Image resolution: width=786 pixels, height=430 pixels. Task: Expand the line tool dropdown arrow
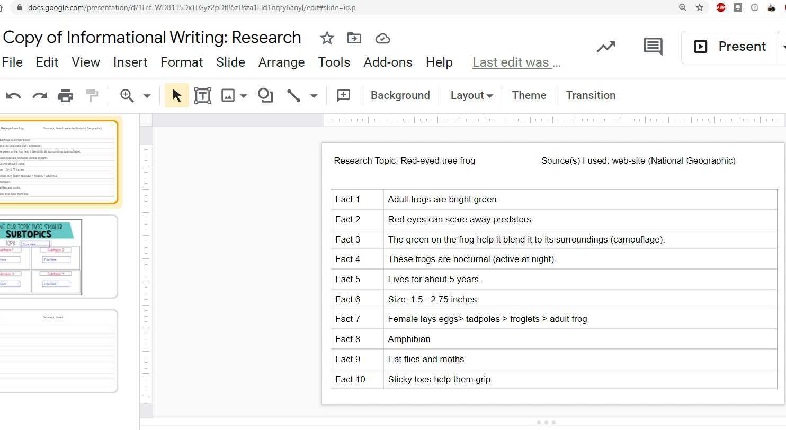314,96
